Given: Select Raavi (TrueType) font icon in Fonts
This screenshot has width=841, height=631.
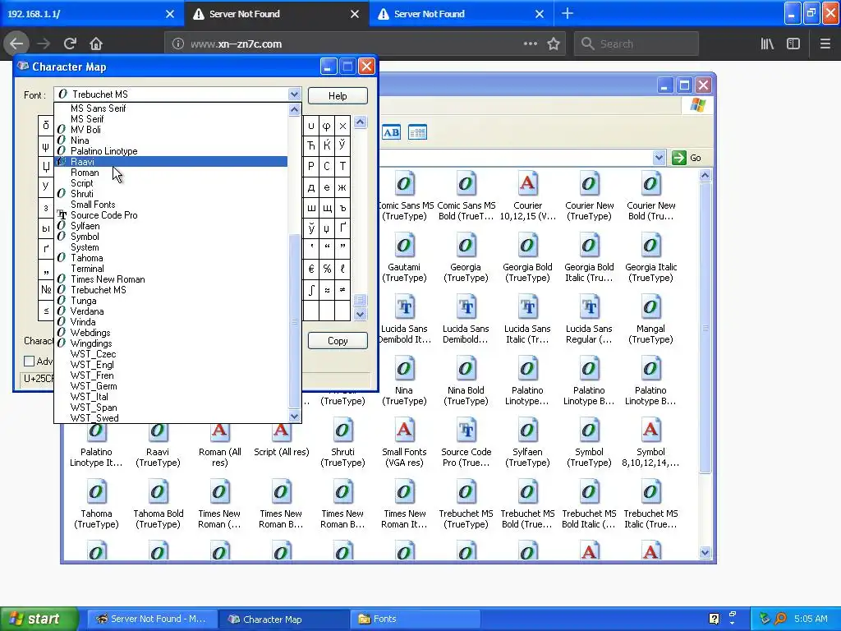Looking at the screenshot, I should click(158, 443).
